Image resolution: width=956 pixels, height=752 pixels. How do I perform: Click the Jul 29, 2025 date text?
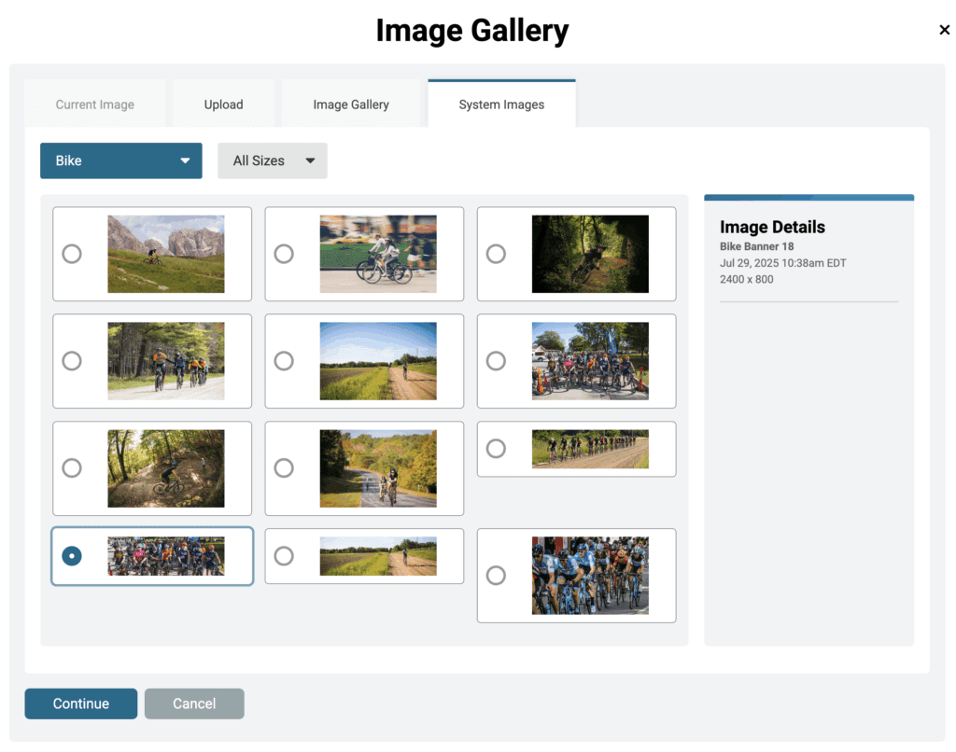783,263
